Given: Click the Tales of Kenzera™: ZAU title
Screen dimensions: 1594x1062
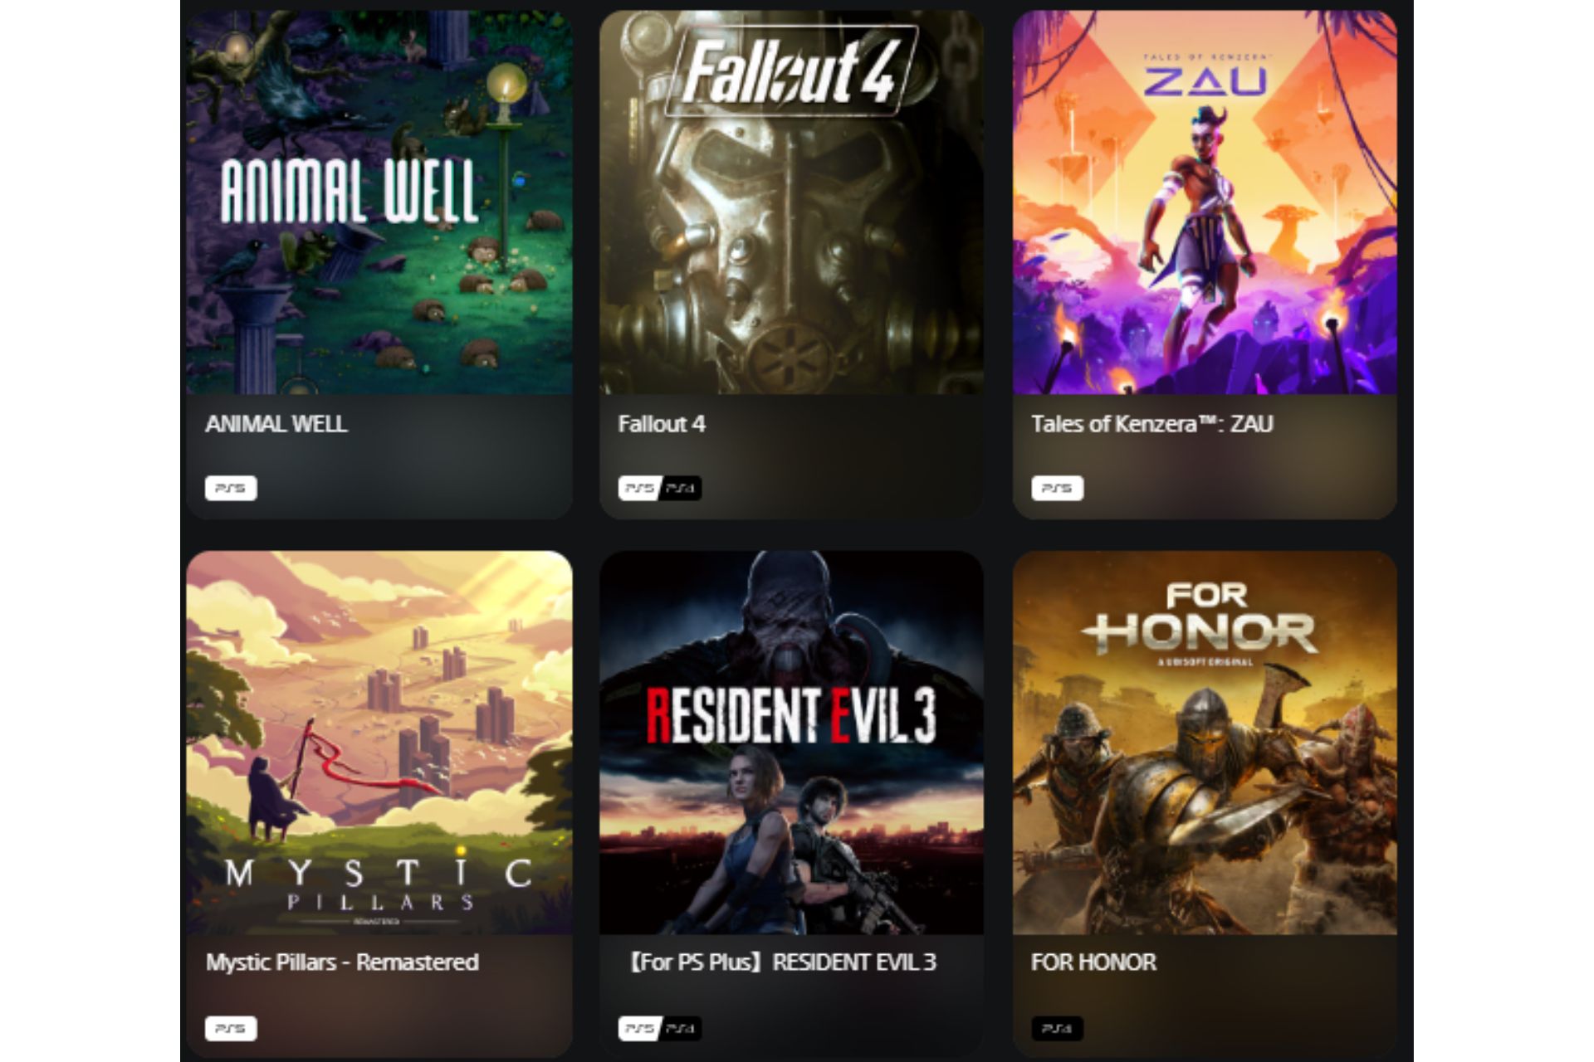Looking at the screenshot, I should pyautogui.click(x=1151, y=424).
